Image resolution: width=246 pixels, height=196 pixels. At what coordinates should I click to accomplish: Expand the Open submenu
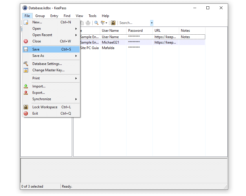pos(51,29)
